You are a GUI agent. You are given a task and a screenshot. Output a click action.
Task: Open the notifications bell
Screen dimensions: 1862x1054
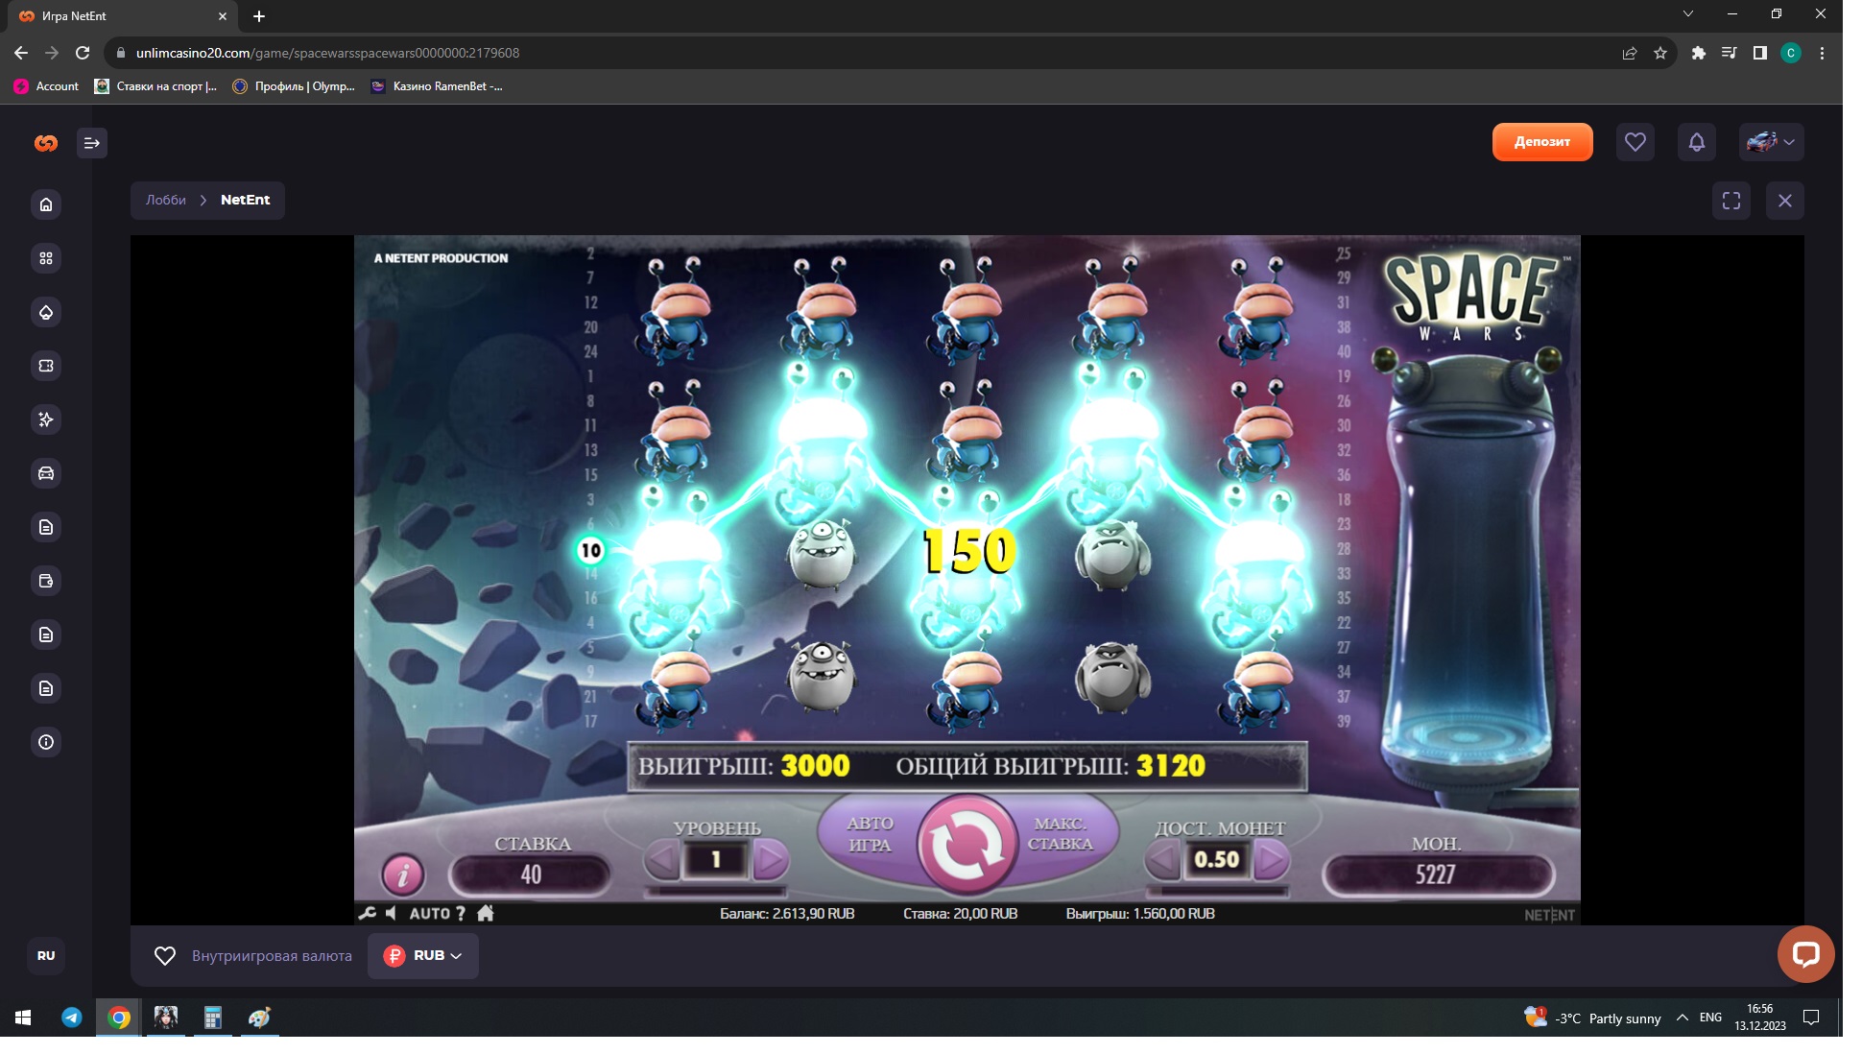(x=1696, y=142)
